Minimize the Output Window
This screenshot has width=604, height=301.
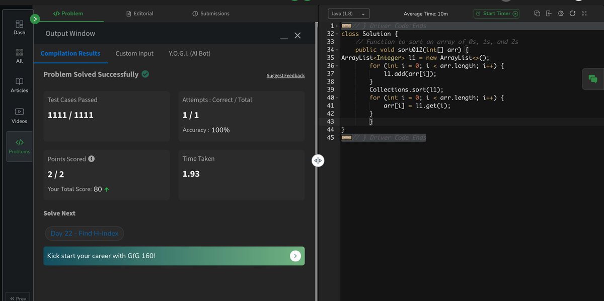284,38
